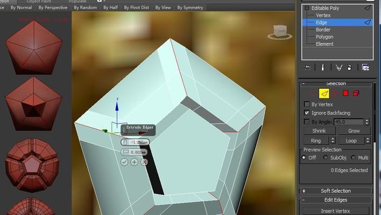The width and height of the screenshot is (381, 215).
Task: Click the beveled dodecahedron reference thumbnail
Action: click(x=32, y=165)
